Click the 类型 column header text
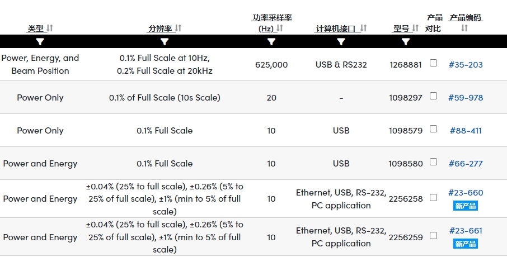507x257 pixels. 36,28
